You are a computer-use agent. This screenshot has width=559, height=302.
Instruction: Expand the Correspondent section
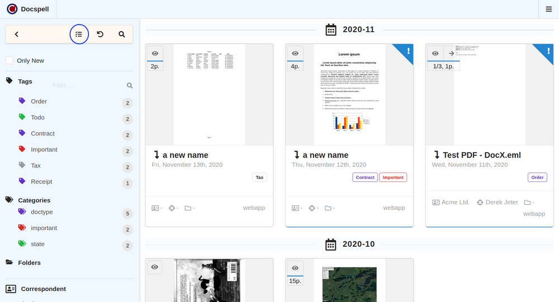tap(43, 289)
